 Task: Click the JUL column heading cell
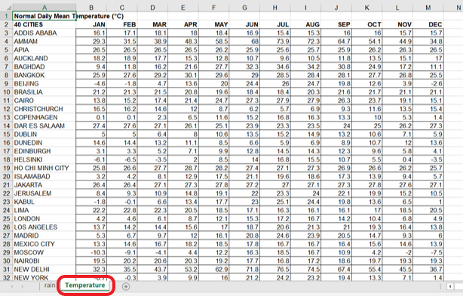275,25
